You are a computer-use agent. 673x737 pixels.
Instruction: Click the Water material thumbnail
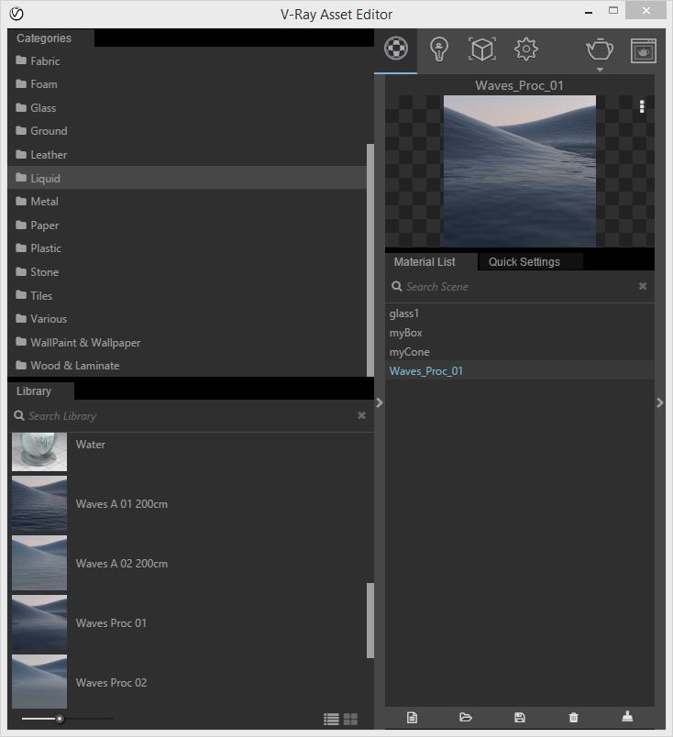coord(39,452)
